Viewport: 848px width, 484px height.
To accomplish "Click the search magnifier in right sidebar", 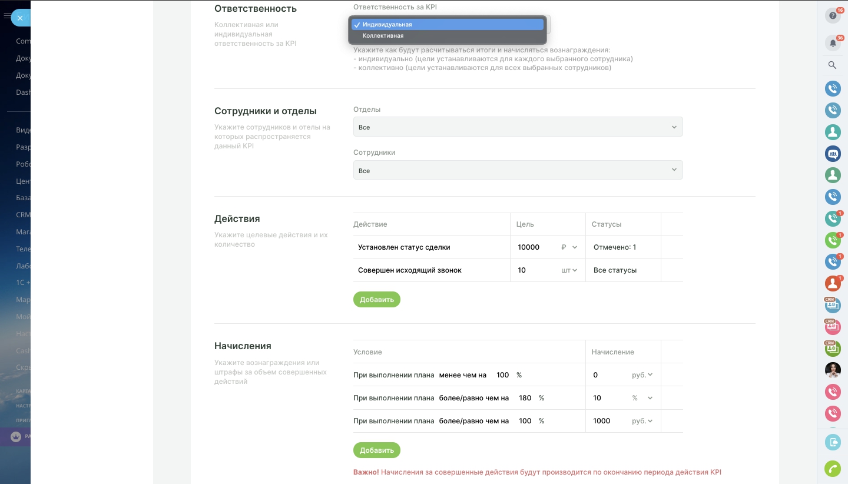I will coord(832,65).
